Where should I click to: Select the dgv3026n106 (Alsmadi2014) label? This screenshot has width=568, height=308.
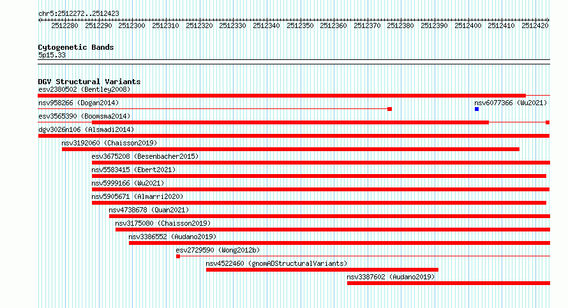click(x=86, y=129)
